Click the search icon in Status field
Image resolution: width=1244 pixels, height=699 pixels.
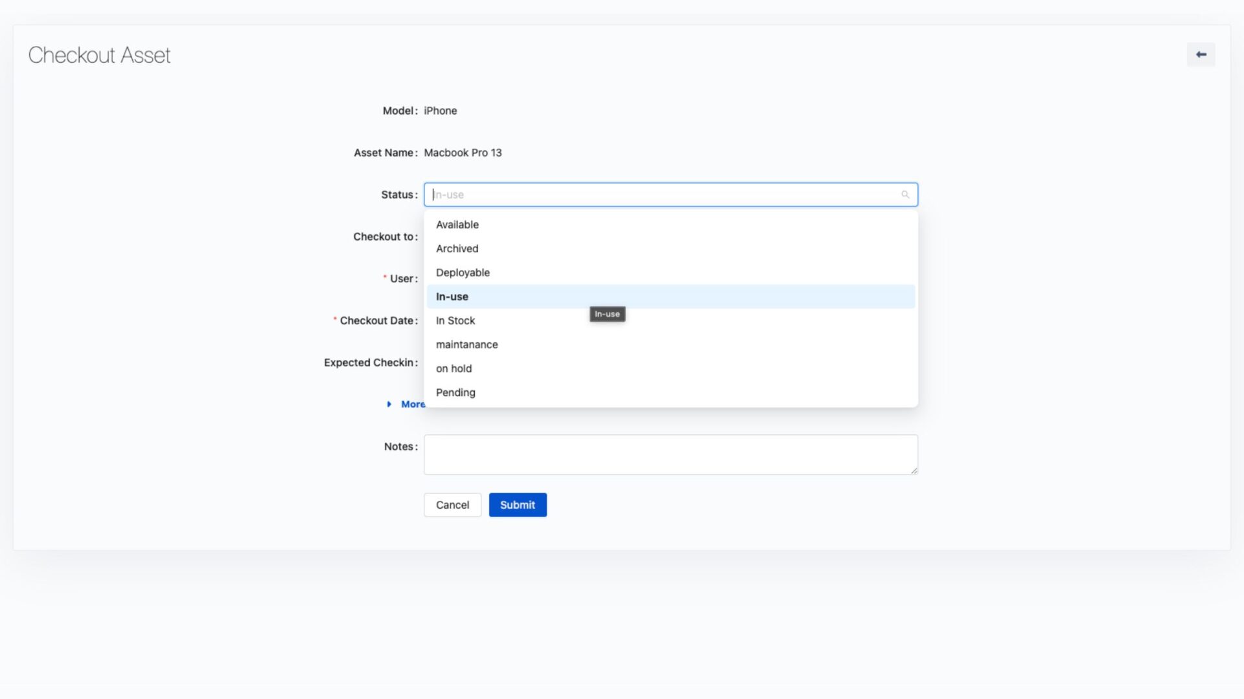(x=906, y=194)
